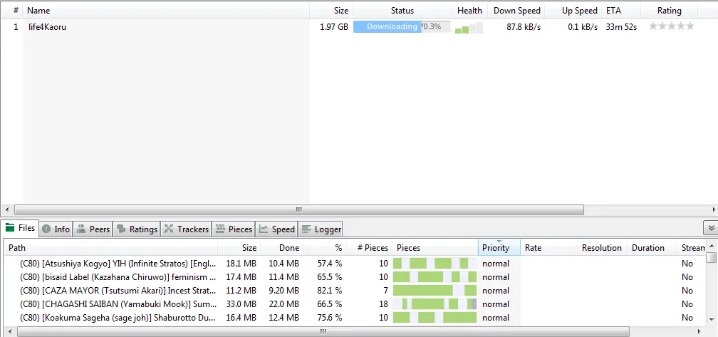
Task: Sort torrents by Name column
Action: [166, 10]
